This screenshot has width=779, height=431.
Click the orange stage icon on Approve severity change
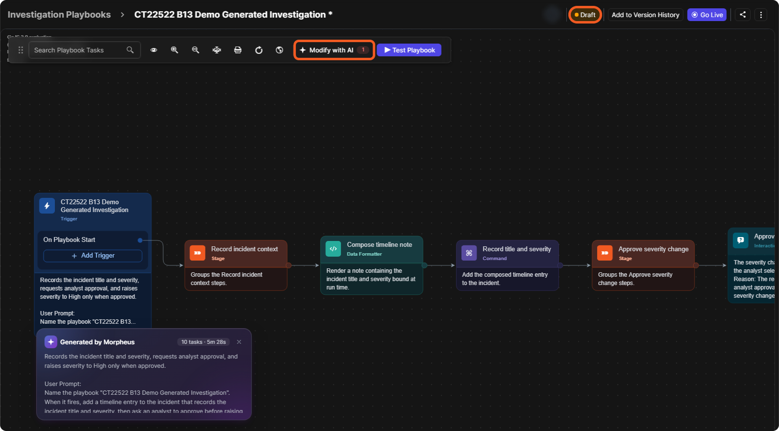point(605,253)
